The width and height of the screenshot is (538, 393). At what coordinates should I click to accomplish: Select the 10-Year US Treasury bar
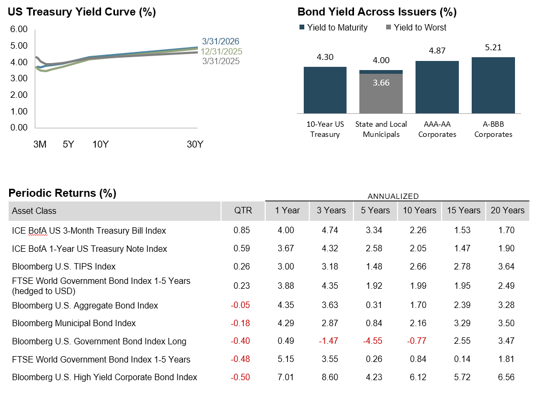coord(325,90)
